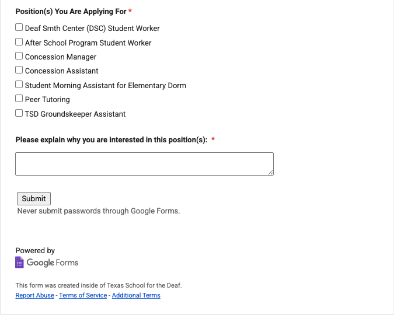
Task: Click the 'Concession Assistant' label text
Action: [61, 71]
